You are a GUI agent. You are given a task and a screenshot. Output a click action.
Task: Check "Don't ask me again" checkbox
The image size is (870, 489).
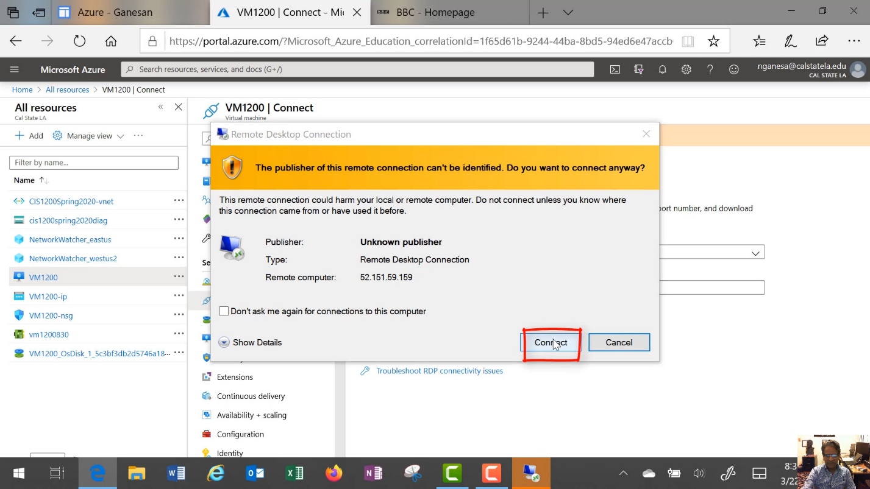(224, 311)
